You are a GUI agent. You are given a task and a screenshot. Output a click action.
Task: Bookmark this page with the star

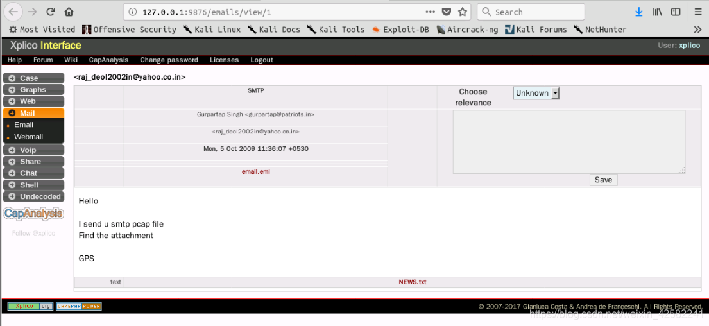tap(462, 12)
